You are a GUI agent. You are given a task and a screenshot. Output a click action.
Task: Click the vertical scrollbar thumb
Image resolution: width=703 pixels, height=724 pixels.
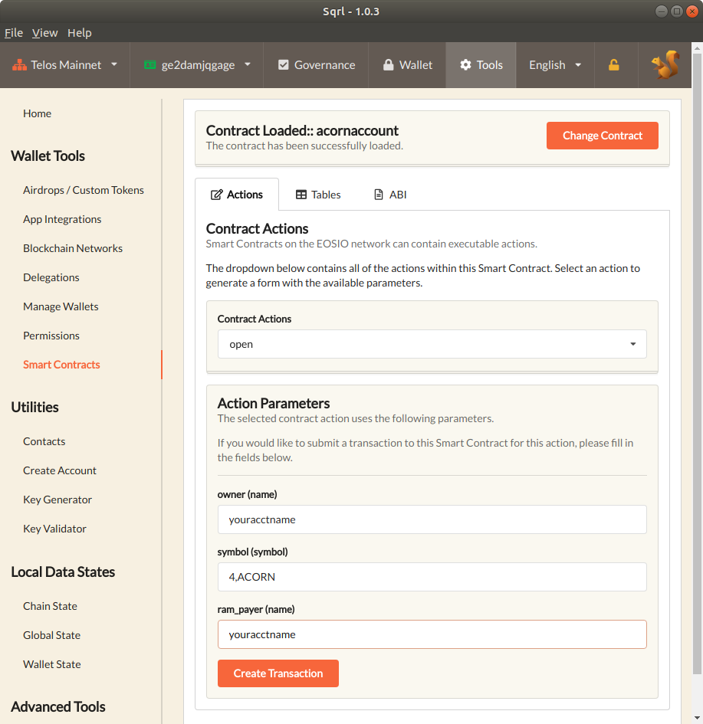pyautogui.click(x=697, y=362)
